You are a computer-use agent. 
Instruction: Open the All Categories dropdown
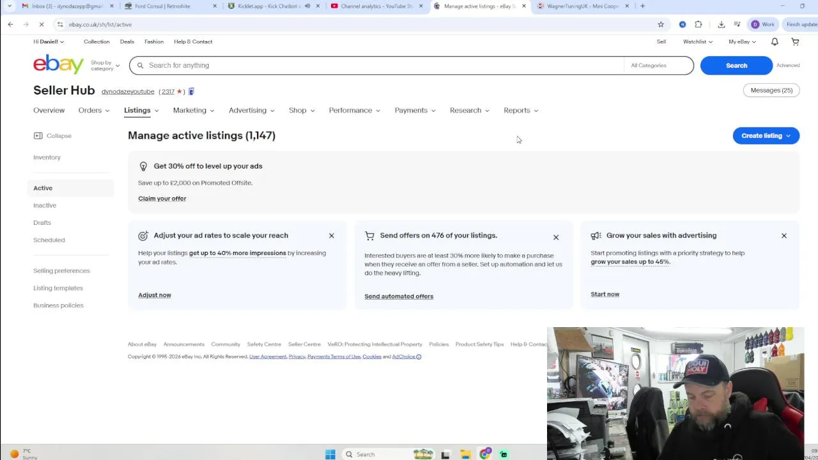(658, 65)
